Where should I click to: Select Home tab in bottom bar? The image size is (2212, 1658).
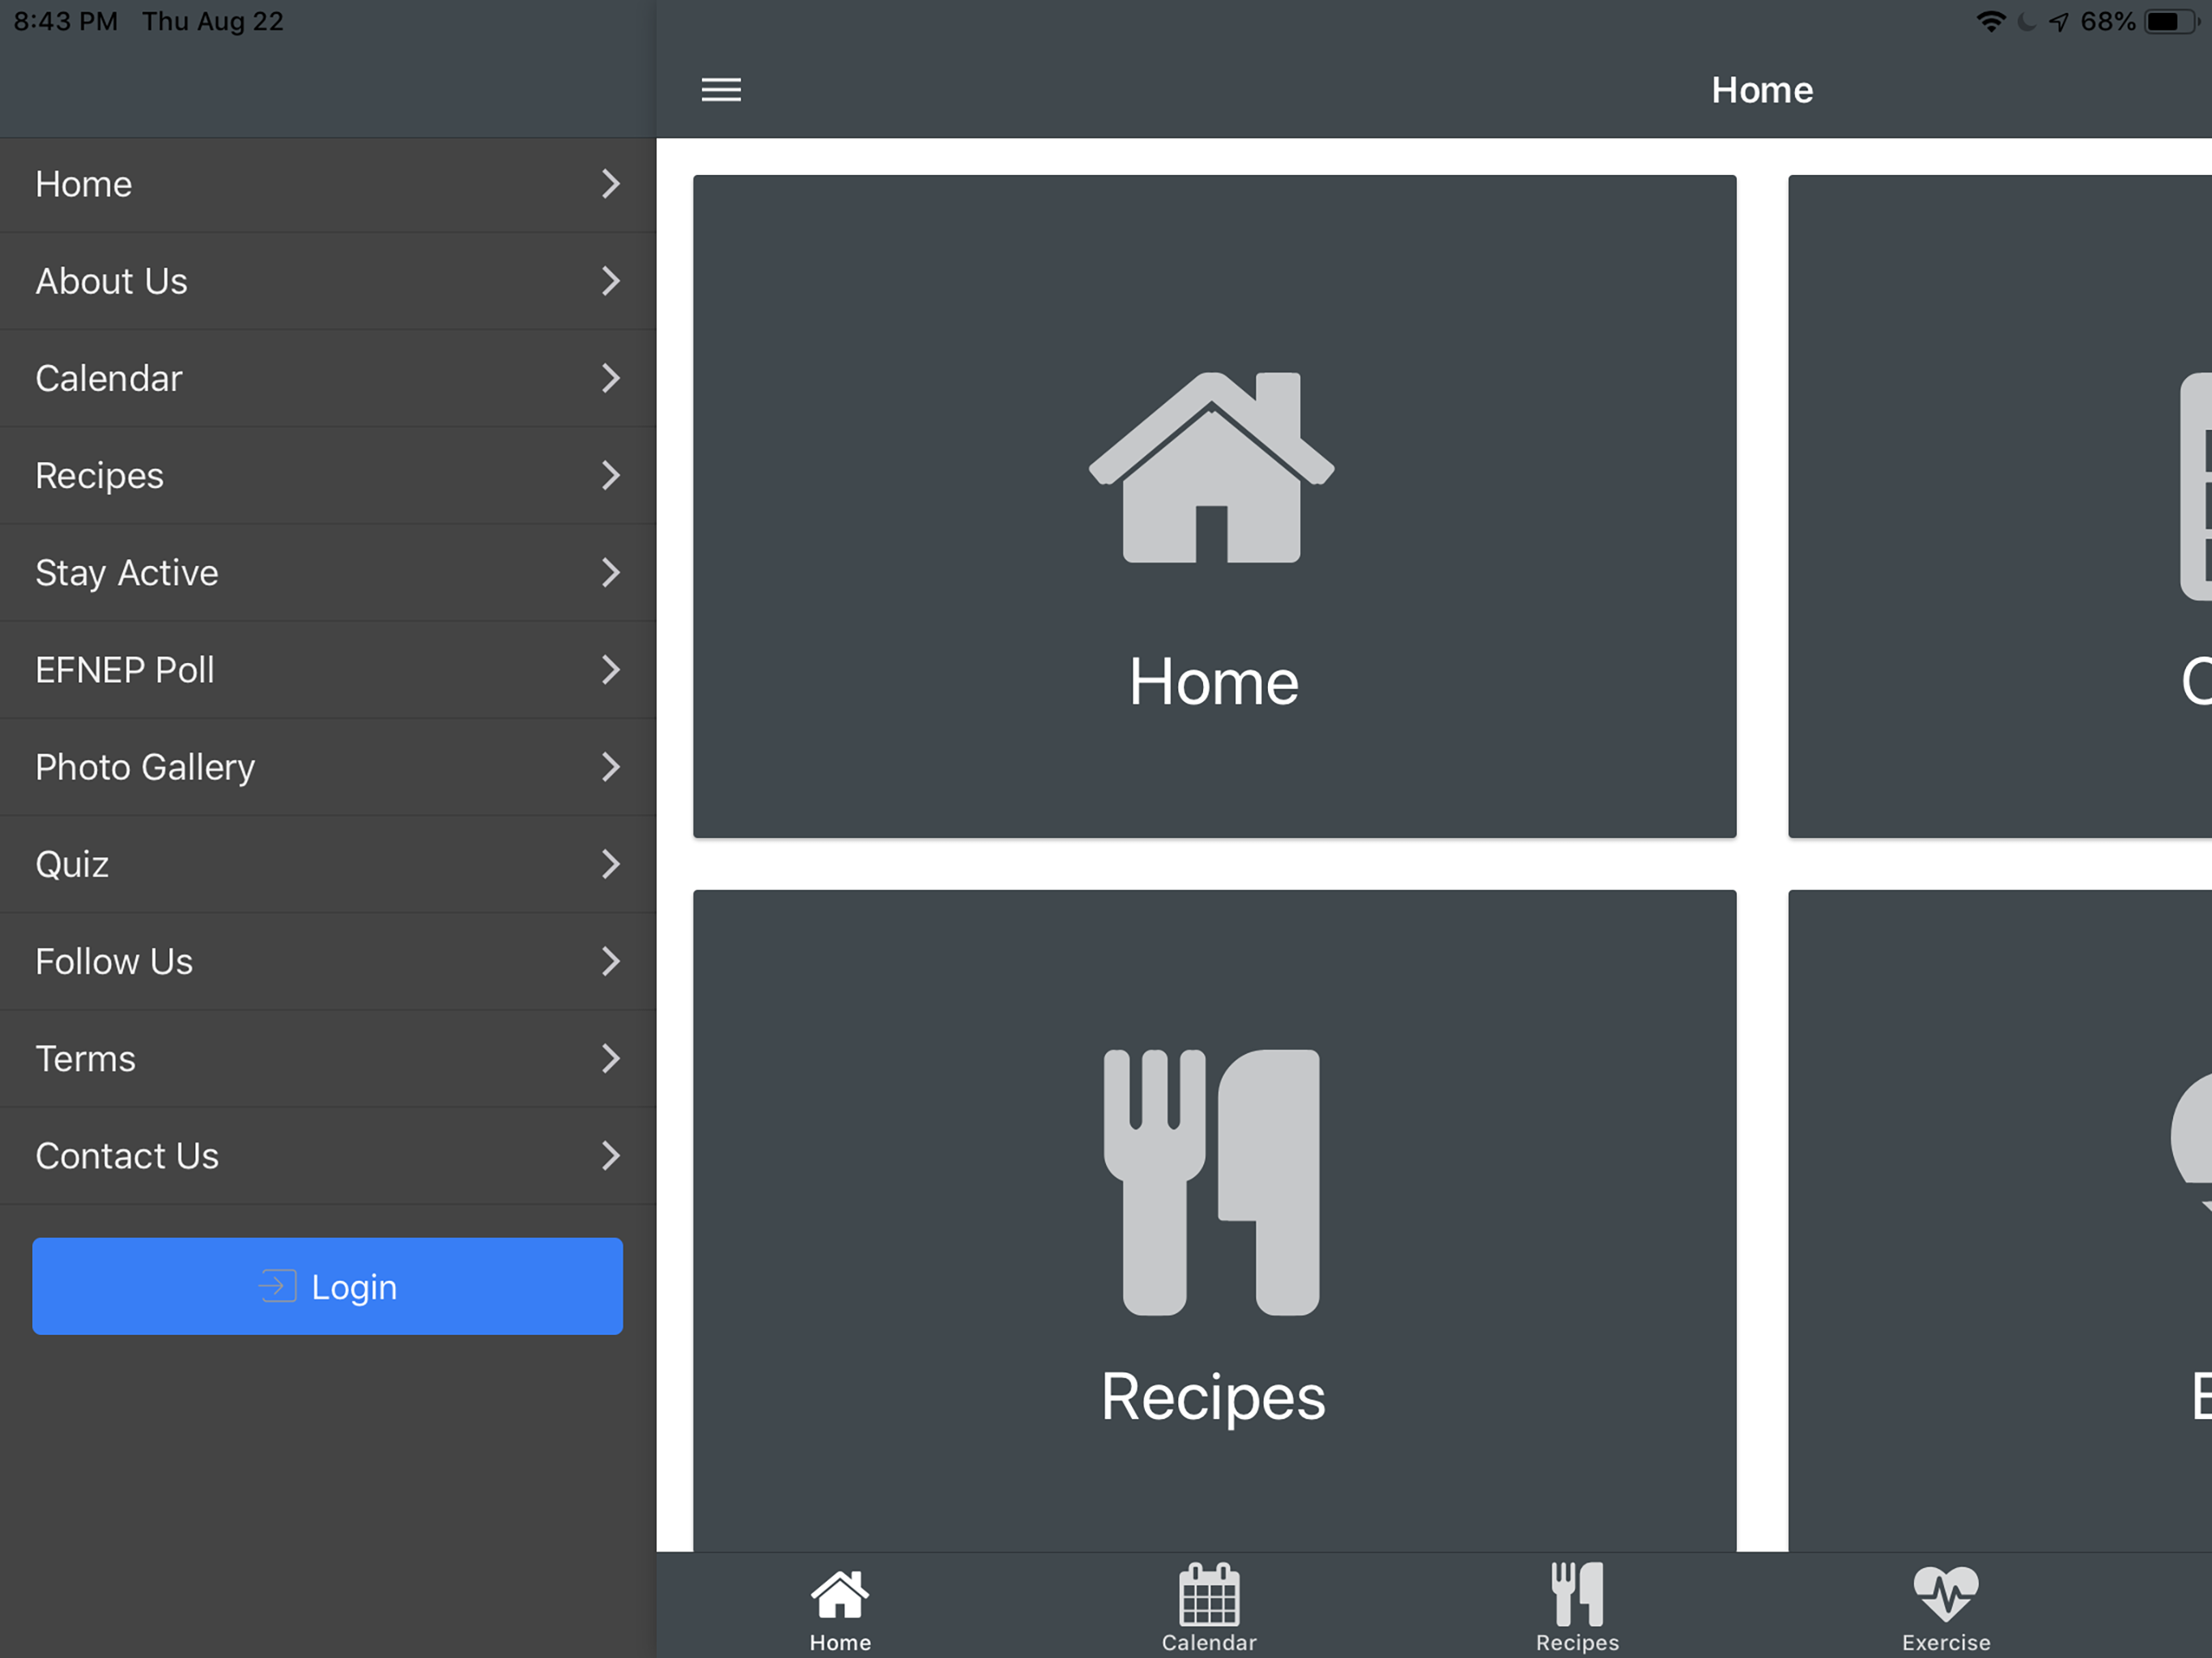click(840, 1607)
